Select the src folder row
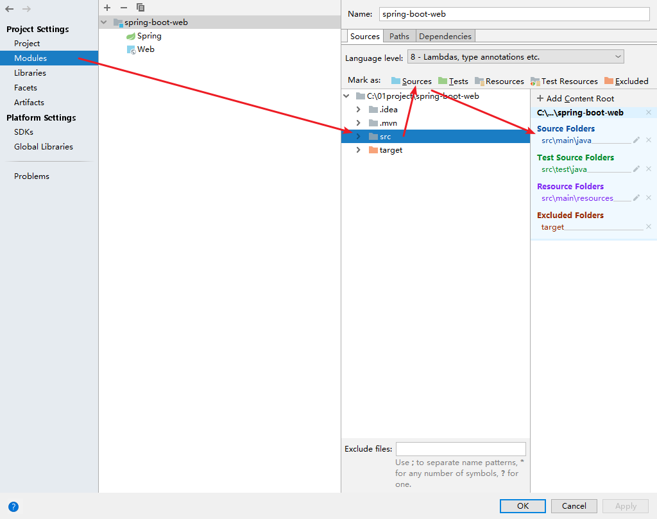Image resolution: width=657 pixels, height=519 pixels. [436, 137]
